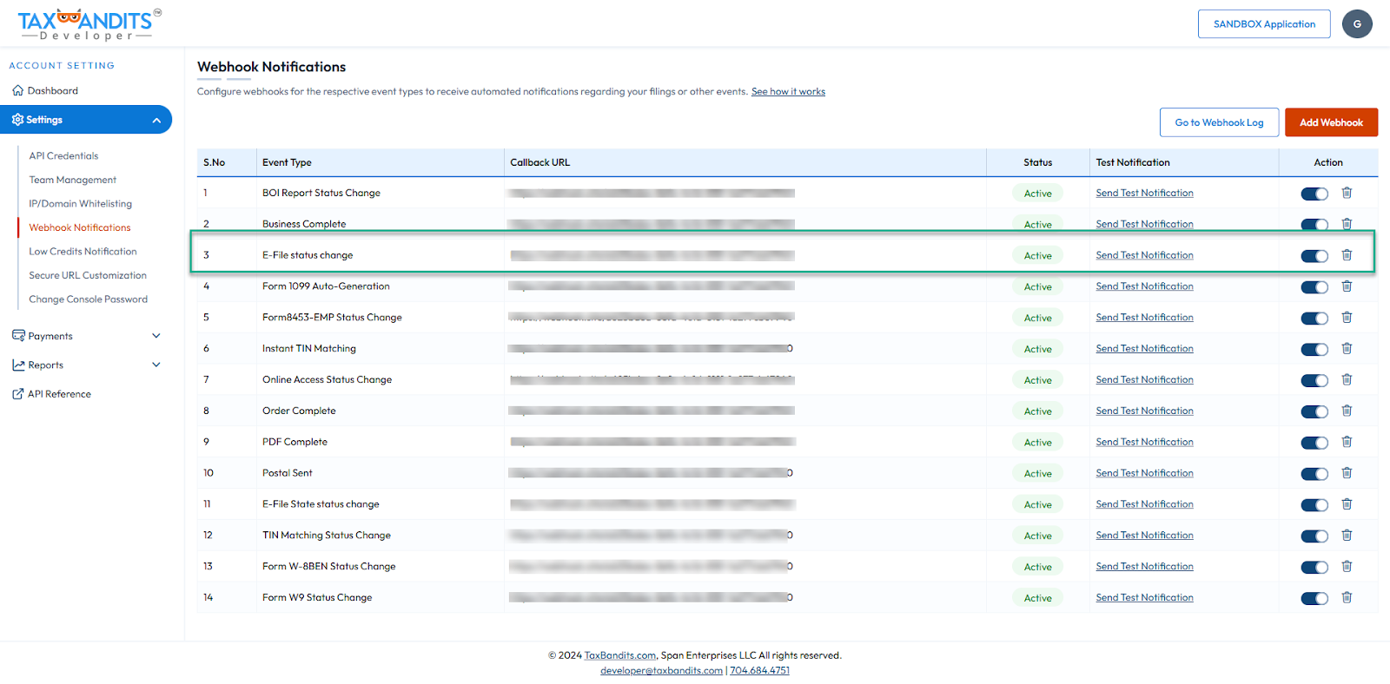1390x684 pixels.
Task: Send Test Notification for Form W9 Status Change
Action: pos(1144,598)
